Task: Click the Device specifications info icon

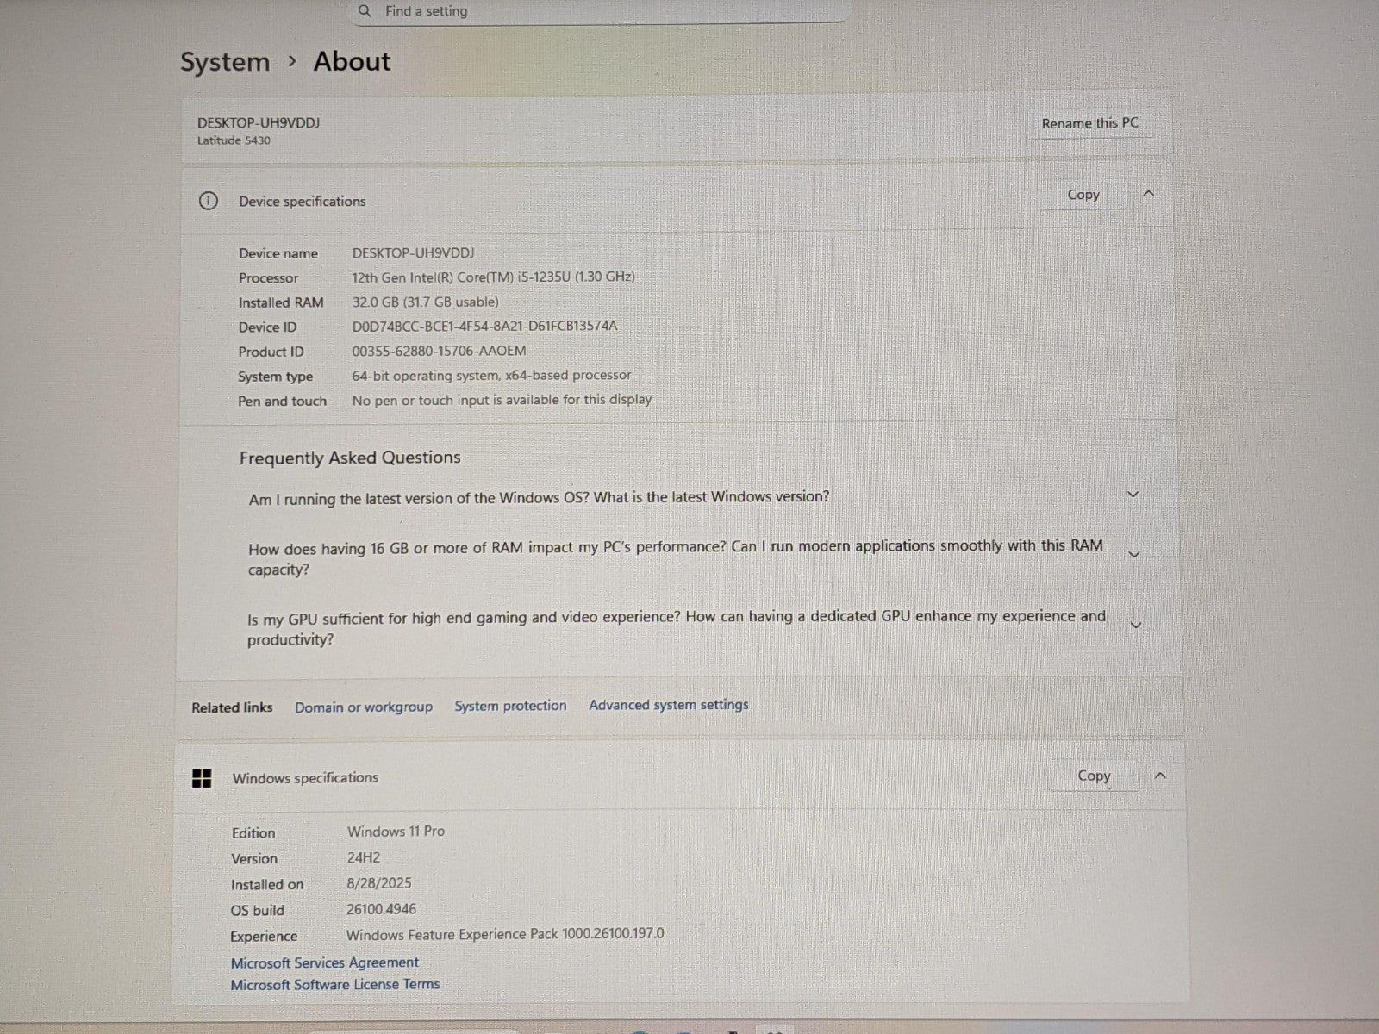Action: (208, 201)
